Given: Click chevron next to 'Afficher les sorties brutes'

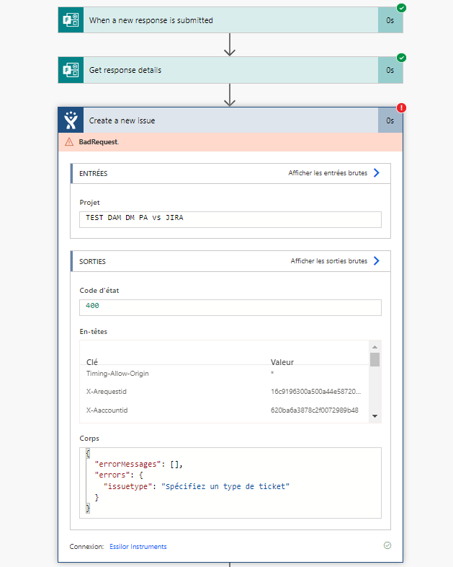Looking at the screenshot, I should pyautogui.click(x=377, y=260).
